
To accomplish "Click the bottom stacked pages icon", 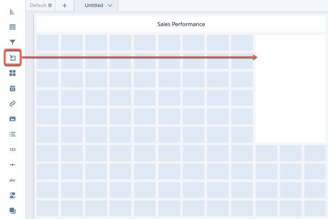I will coord(13,211).
